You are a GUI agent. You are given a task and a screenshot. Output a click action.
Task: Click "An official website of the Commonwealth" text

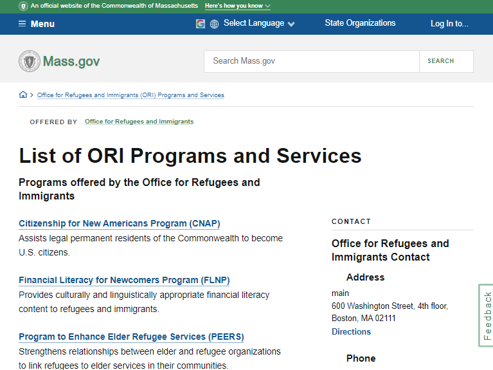(x=114, y=6)
